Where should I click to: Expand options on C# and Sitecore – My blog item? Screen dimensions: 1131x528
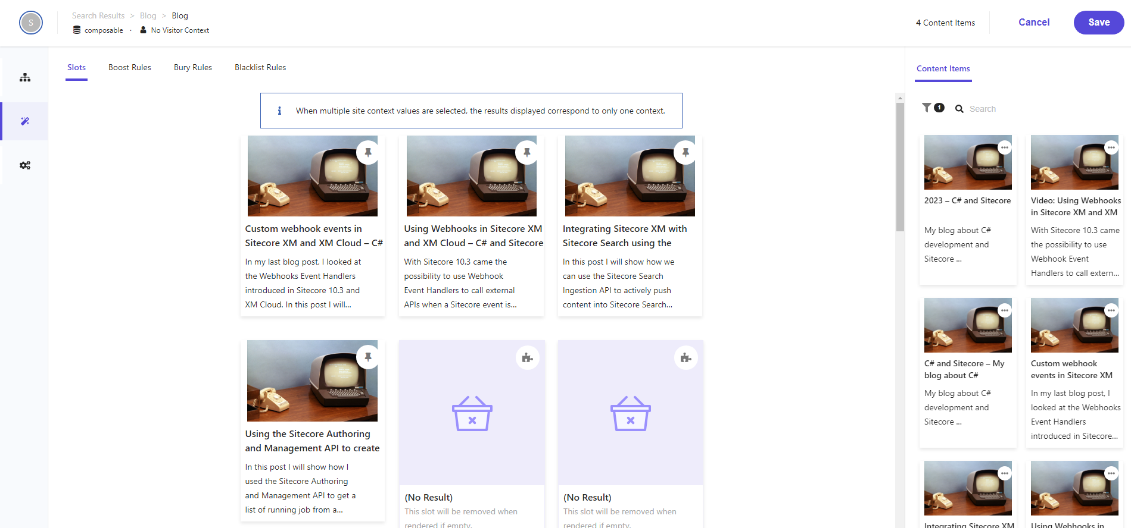1005,310
